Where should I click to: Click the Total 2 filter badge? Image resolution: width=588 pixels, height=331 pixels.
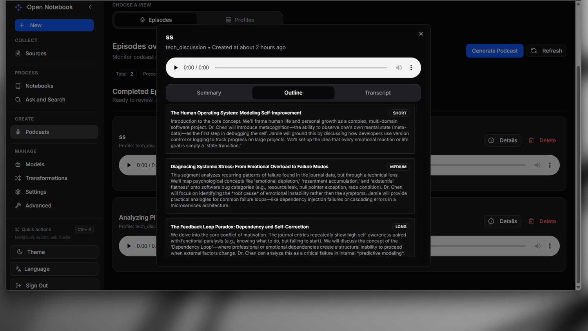[x=125, y=74]
